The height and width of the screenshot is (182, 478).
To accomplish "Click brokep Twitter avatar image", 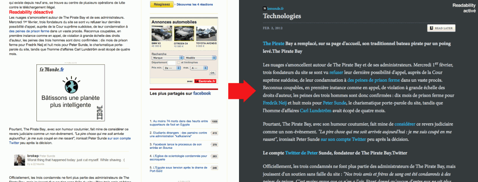I will (20, 160).
